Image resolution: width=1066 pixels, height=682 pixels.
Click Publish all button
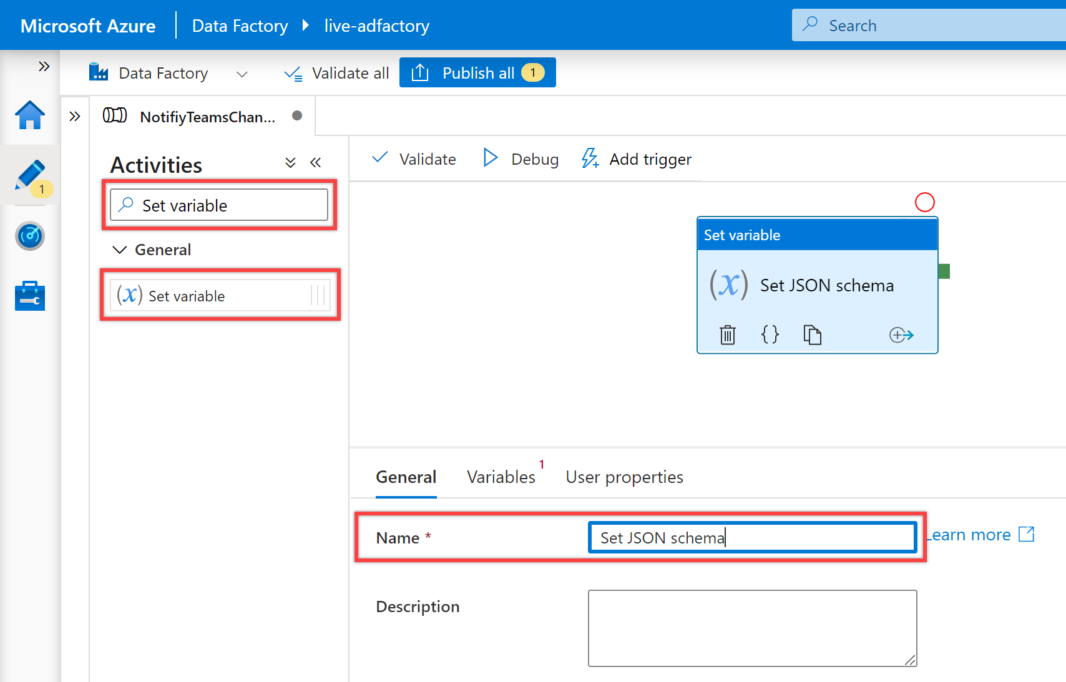click(x=477, y=73)
